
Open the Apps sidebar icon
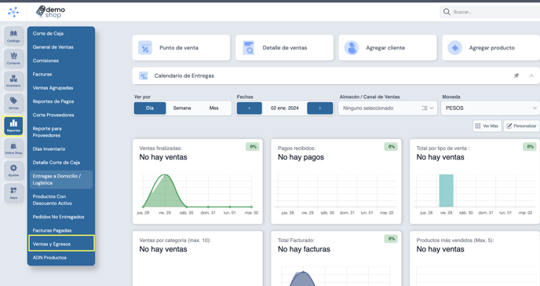[13, 192]
